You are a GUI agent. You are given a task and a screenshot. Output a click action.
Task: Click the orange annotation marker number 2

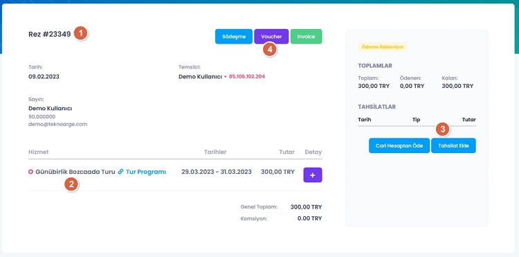pyautogui.click(x=71, y=184)
